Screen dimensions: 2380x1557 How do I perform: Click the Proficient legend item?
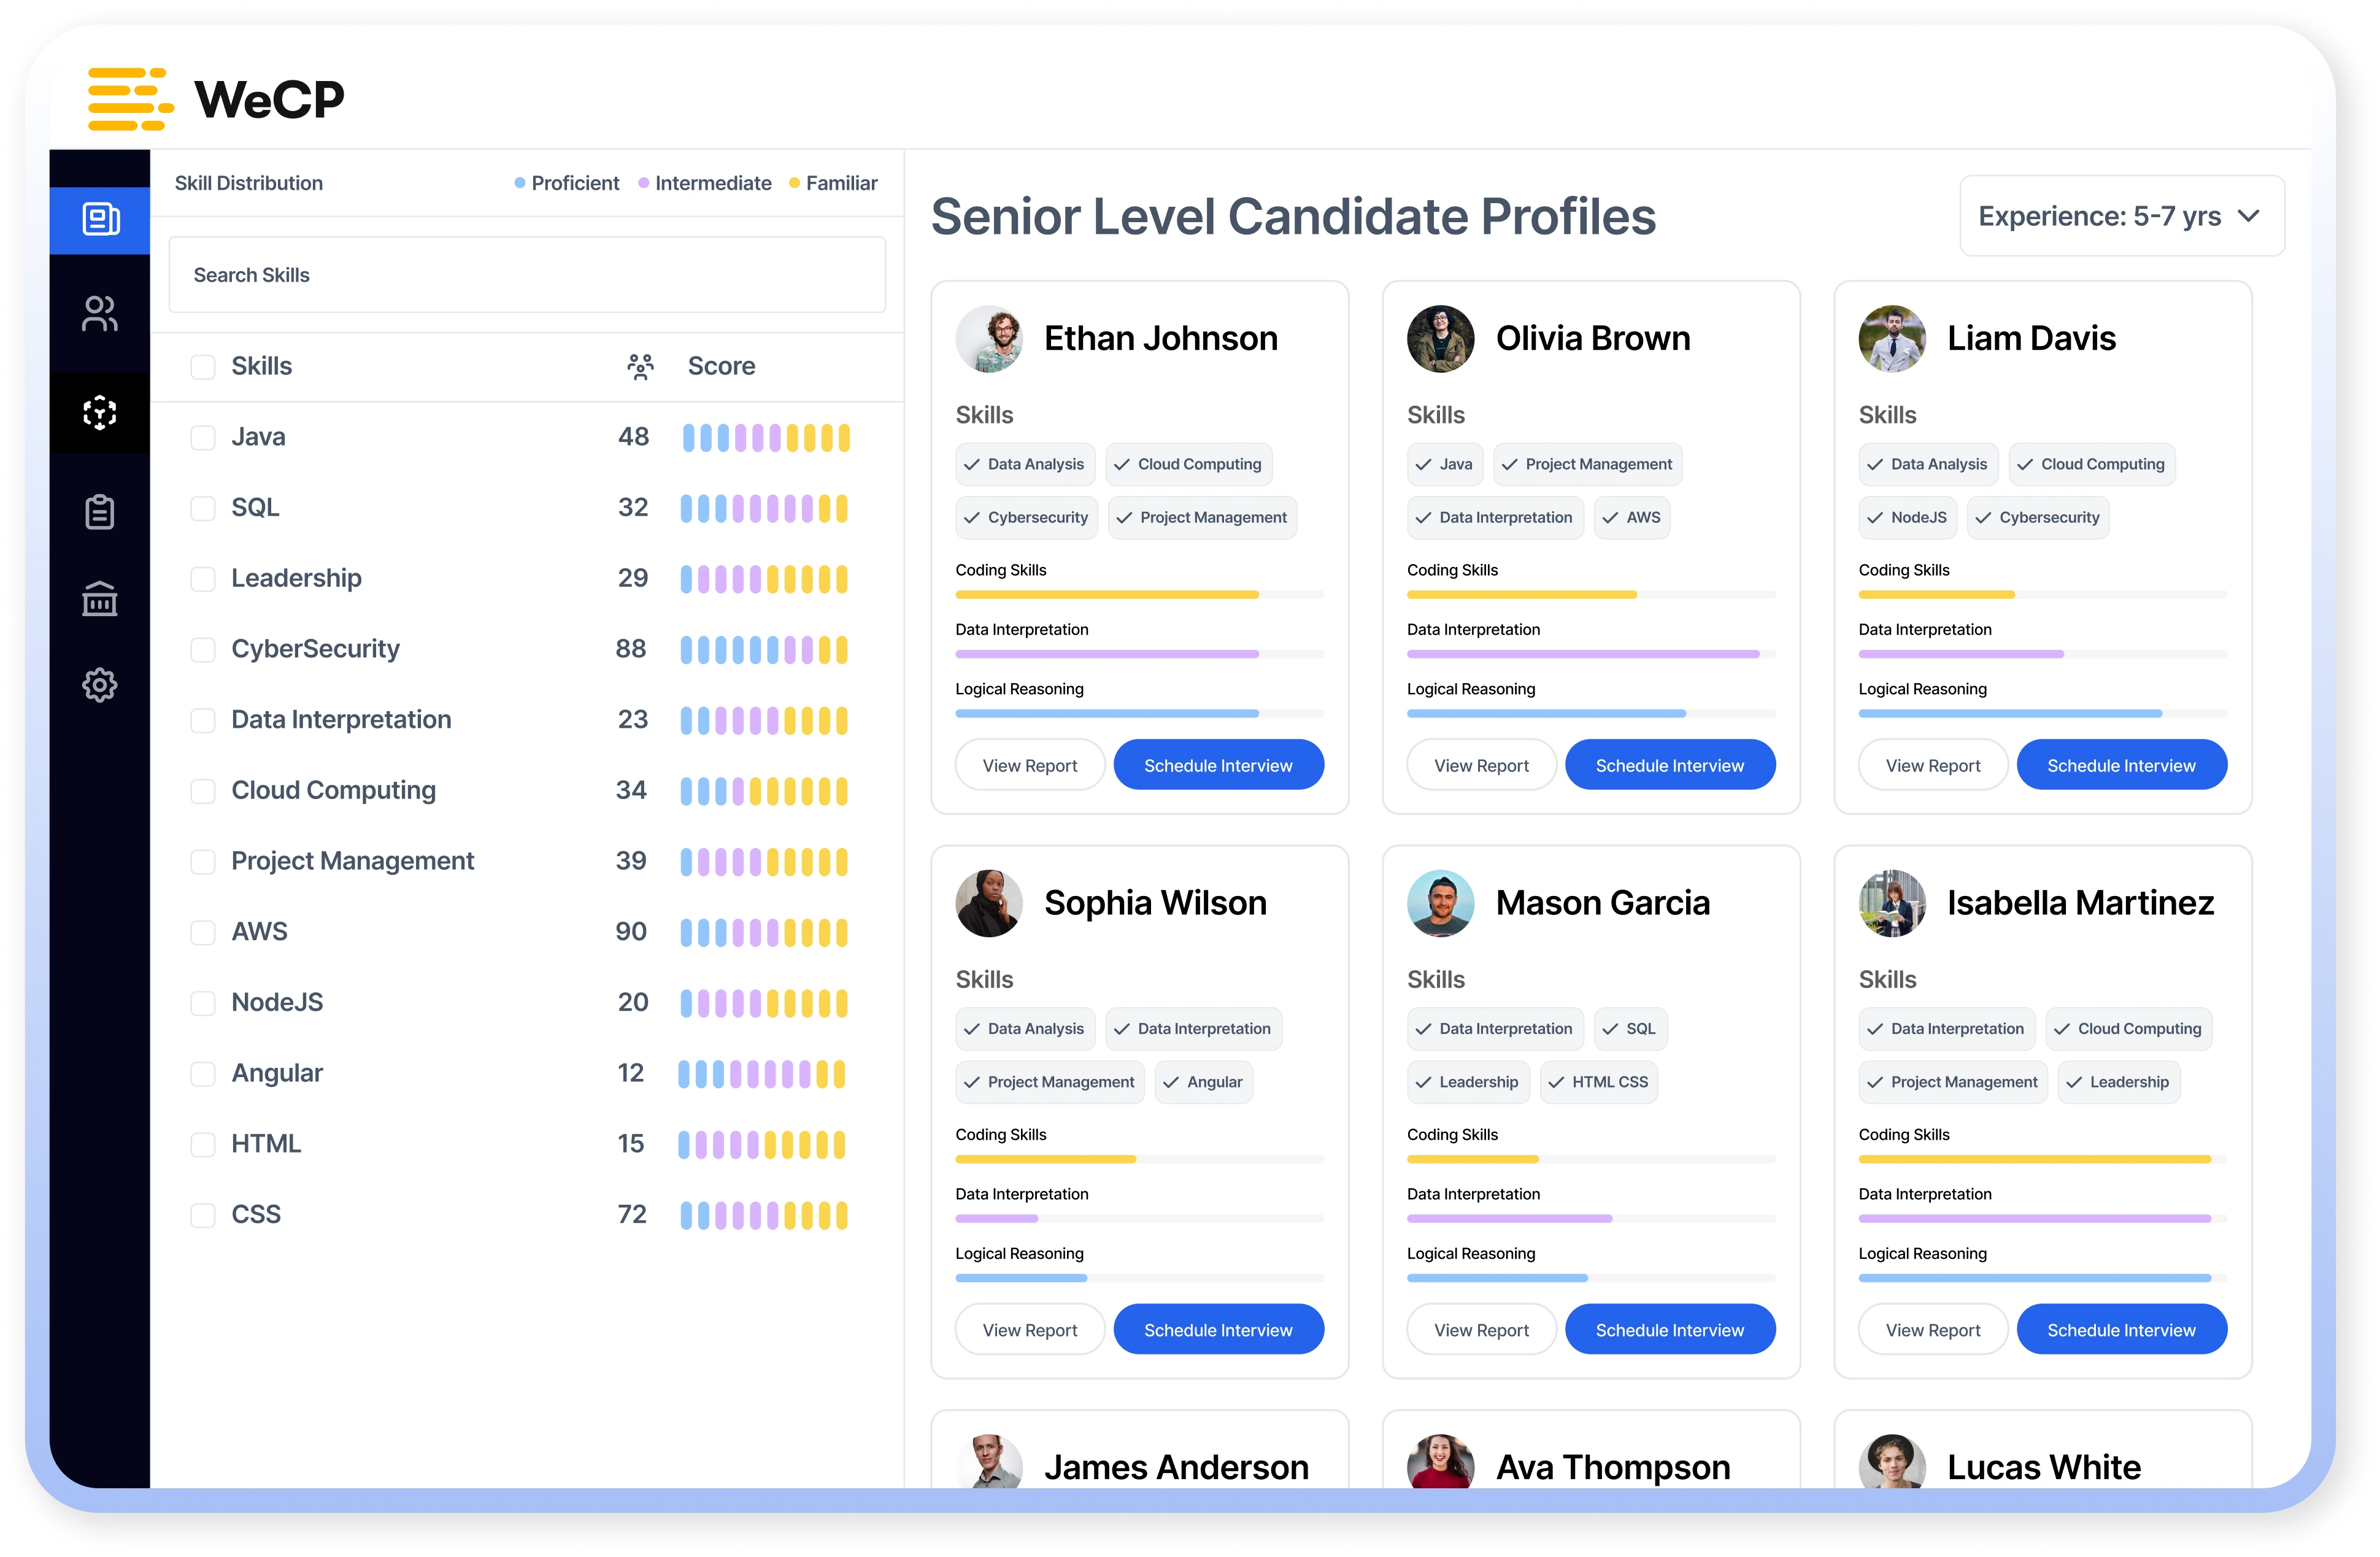click(566, 183)
